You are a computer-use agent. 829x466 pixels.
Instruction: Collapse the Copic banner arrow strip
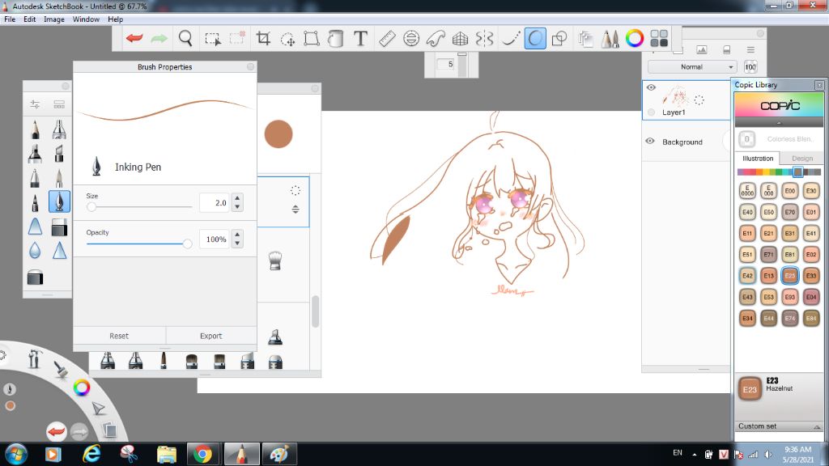coord(779,123)
